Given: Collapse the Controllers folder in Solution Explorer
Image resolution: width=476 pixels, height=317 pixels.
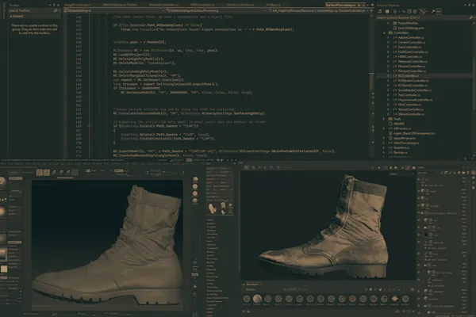Looking at the screenshot, I should (x=384, y=32).
